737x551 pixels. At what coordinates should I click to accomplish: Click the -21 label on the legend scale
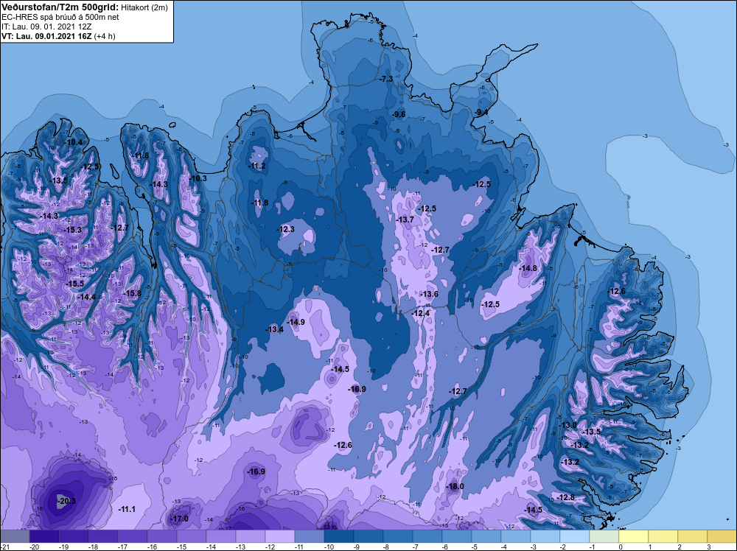click(x=5, y=547)
